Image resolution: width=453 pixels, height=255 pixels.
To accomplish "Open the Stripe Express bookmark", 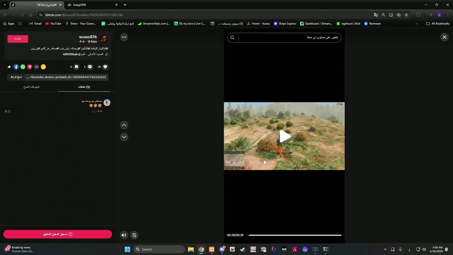I will [285, 24].
